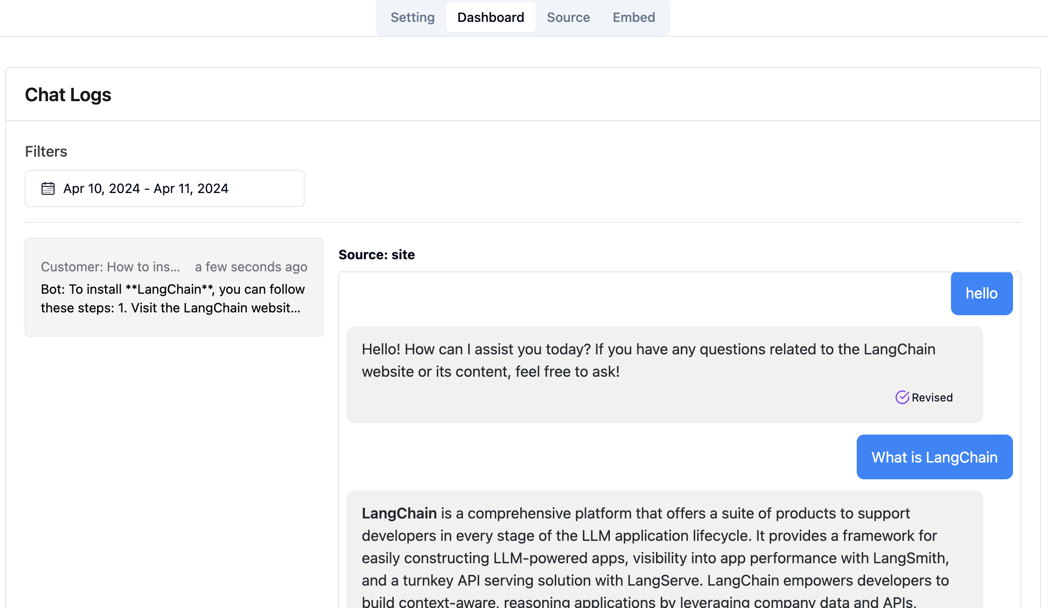
Task: Click the 'Hello! How can I assist' bot reply
Action: (664, 375)
